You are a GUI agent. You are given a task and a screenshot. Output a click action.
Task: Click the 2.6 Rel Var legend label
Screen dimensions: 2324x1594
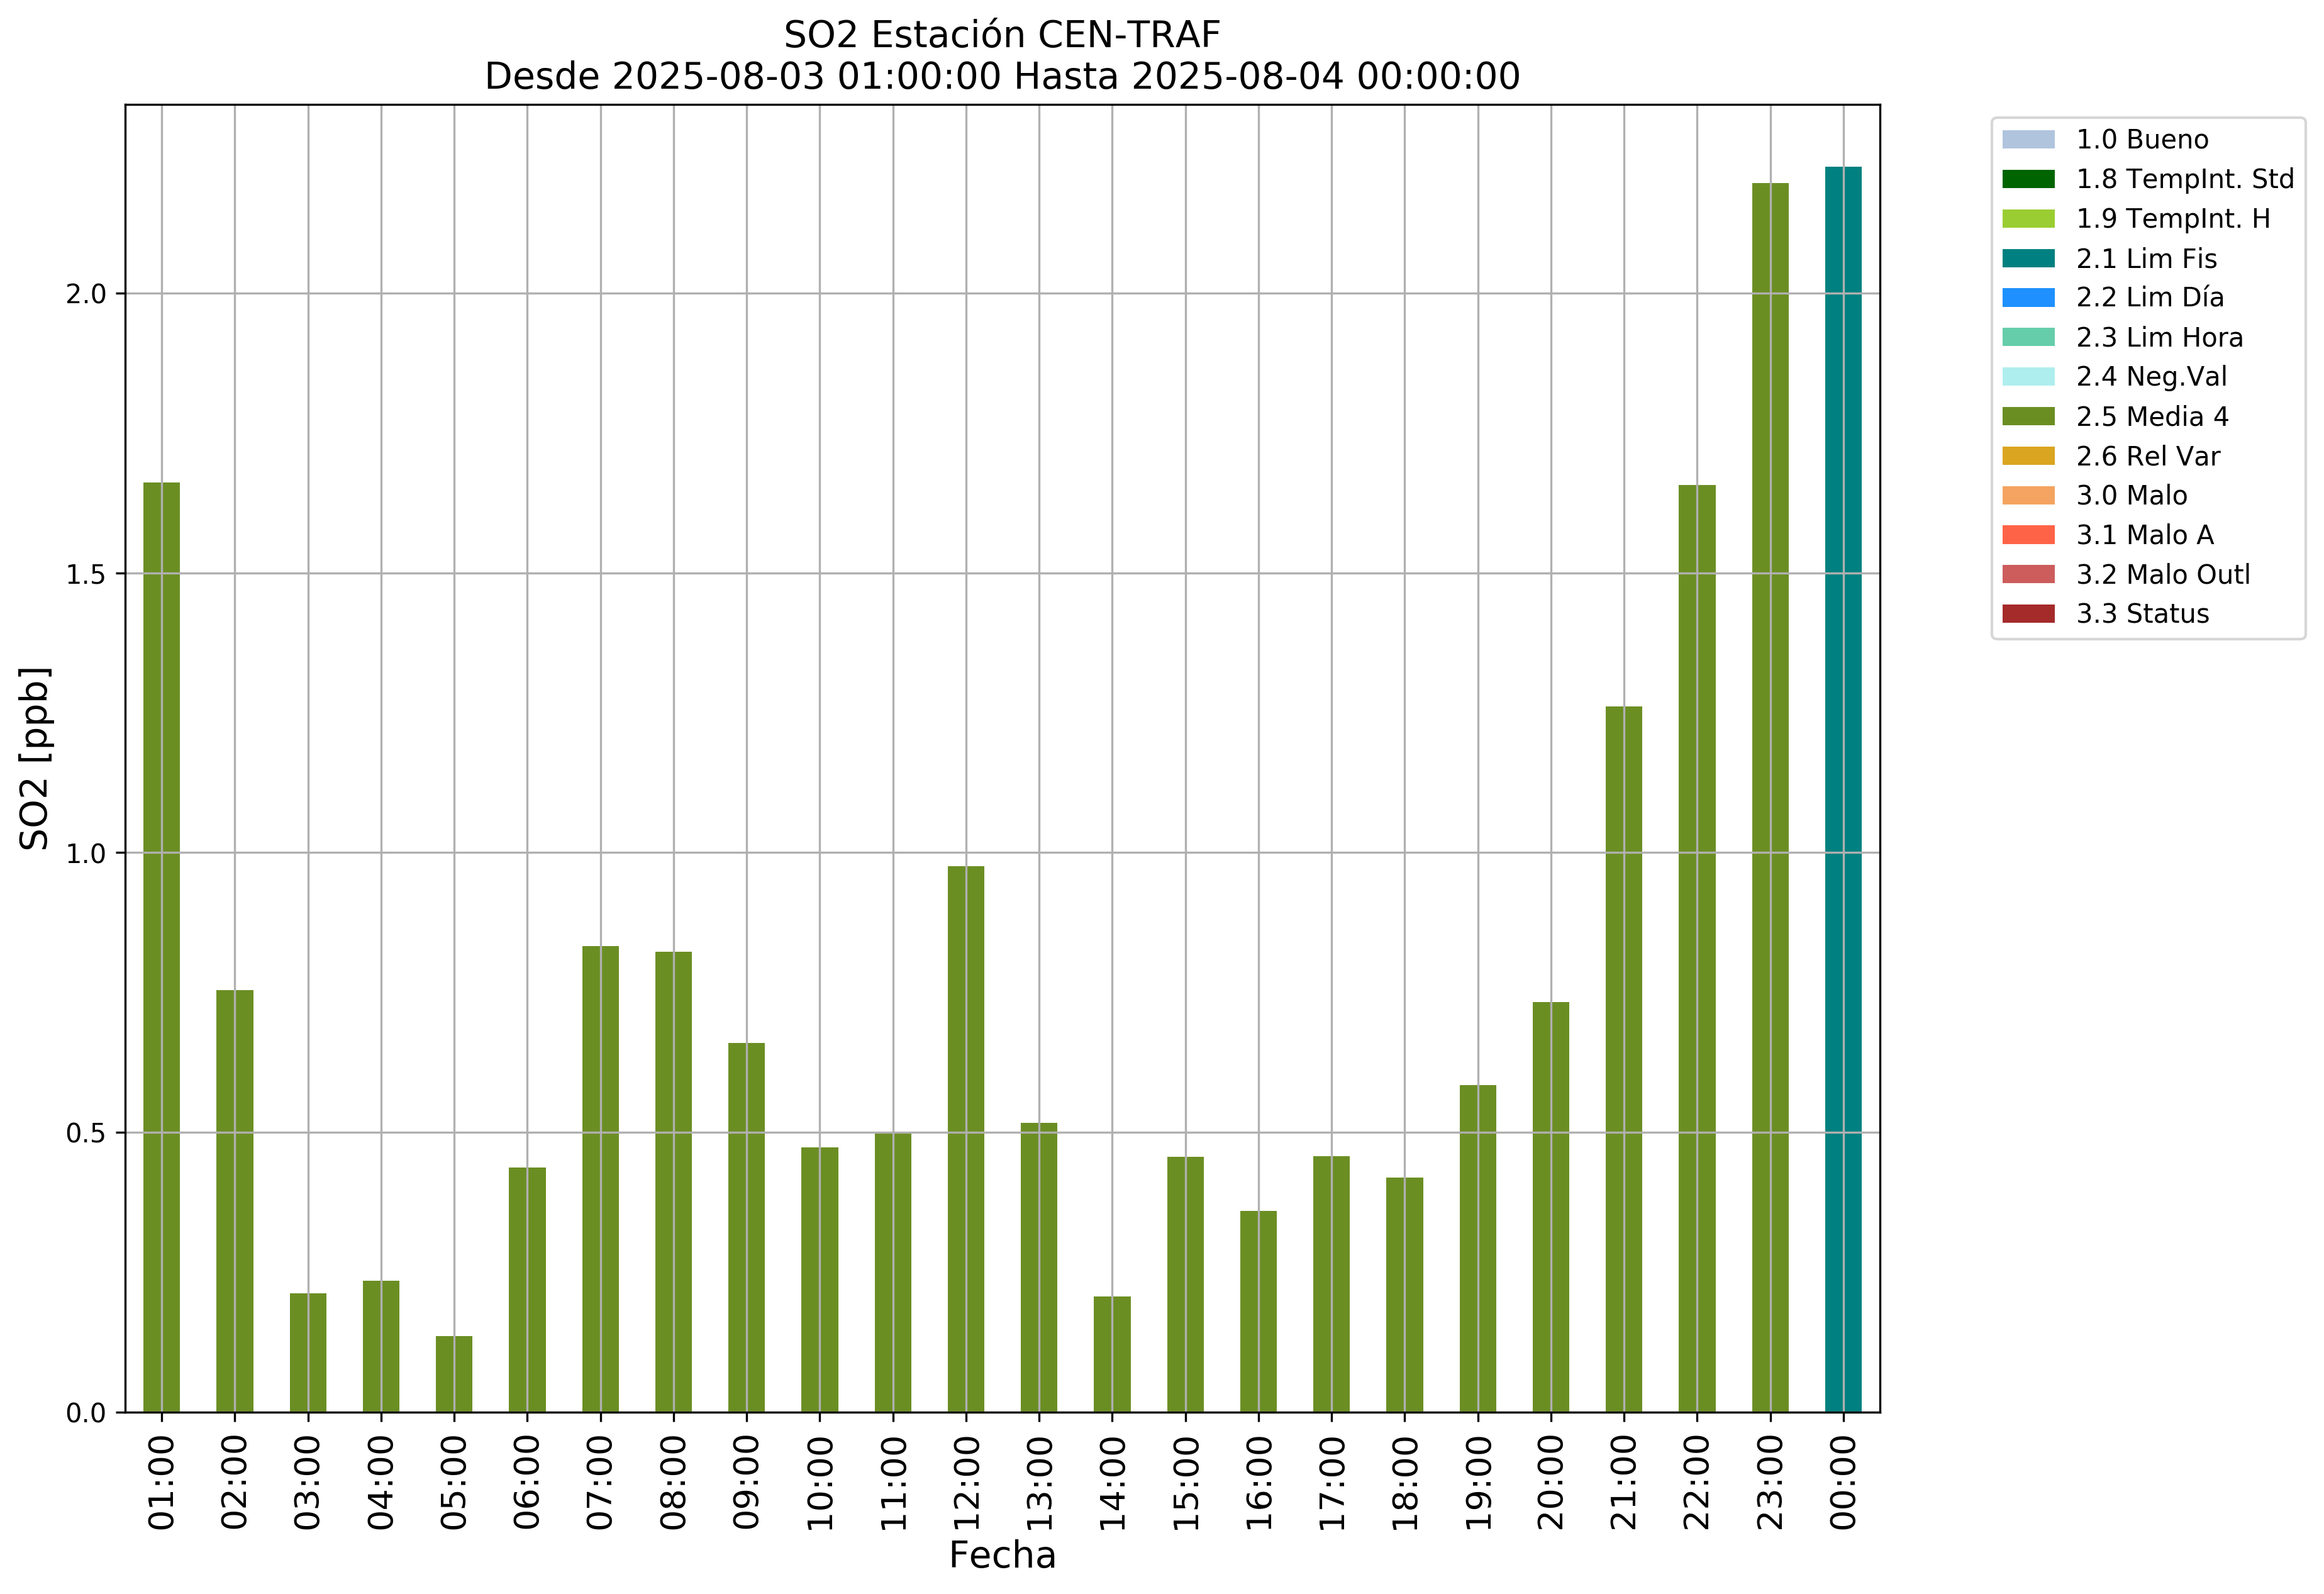[2147, 457]
